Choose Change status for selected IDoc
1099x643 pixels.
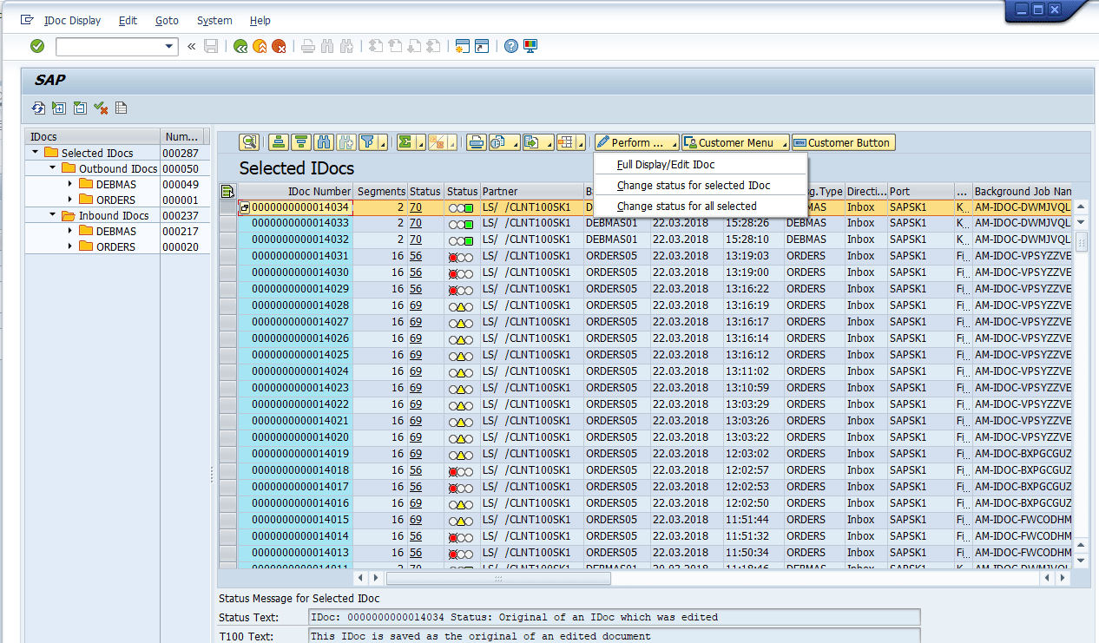pos(700,185)
